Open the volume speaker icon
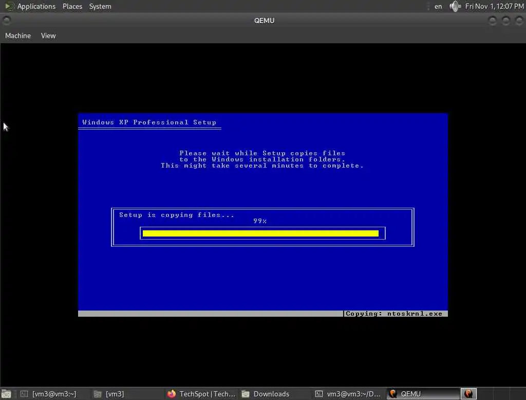Image resolution: width=526 pixels, height=400 pixels. click(455, 6)
